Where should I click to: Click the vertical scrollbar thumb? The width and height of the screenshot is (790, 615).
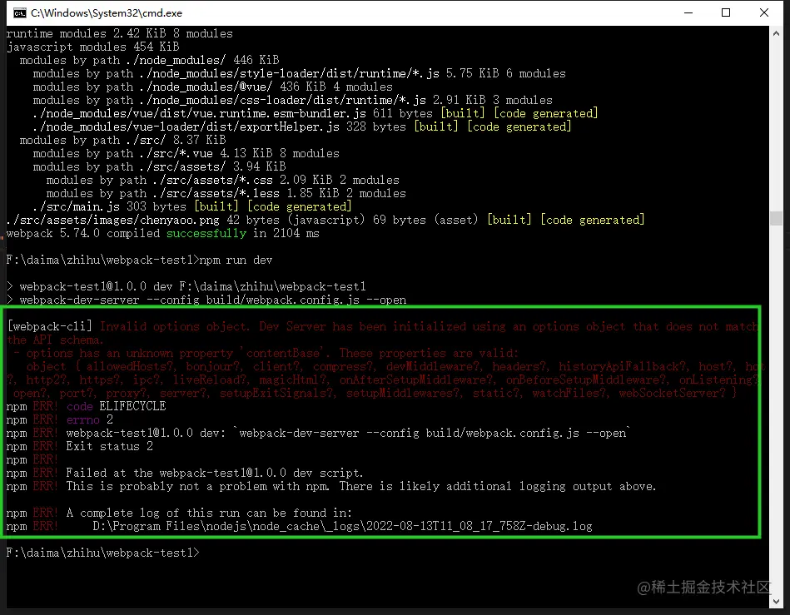pyautogui.click(x=776, y=218)
